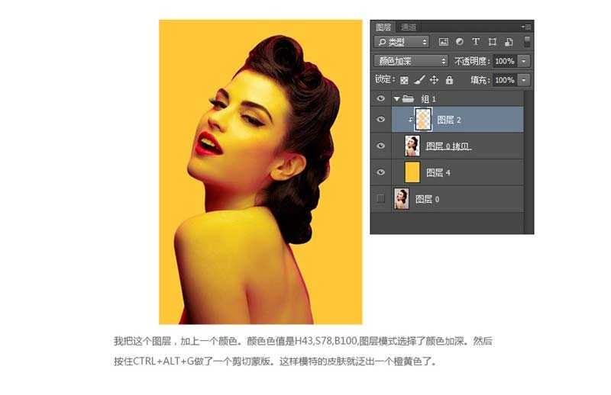Collapse the 组 1 group triangle

click(396, 99)
